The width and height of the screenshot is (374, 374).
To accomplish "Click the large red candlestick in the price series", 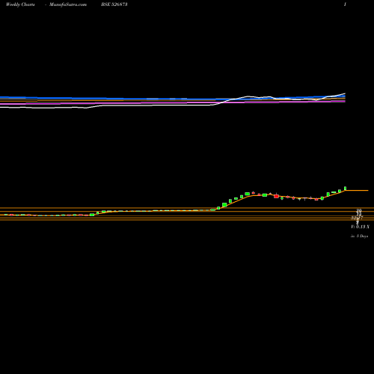I will 276,196.
